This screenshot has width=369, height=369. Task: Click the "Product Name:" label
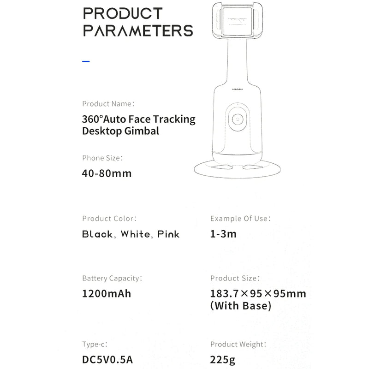pos(108,104)
